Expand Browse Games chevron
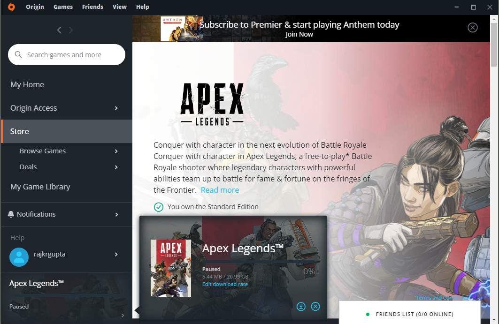 (x=116, y=151)
